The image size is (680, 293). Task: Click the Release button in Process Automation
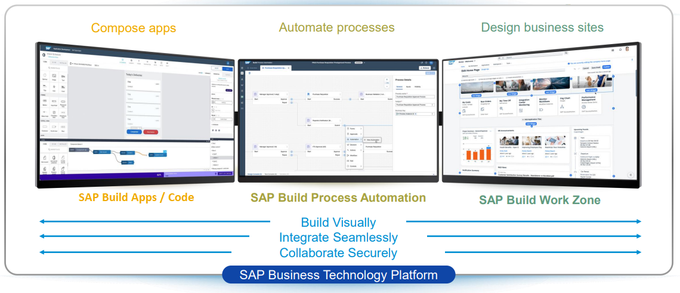pyautogui.click(x=425, y=68)
